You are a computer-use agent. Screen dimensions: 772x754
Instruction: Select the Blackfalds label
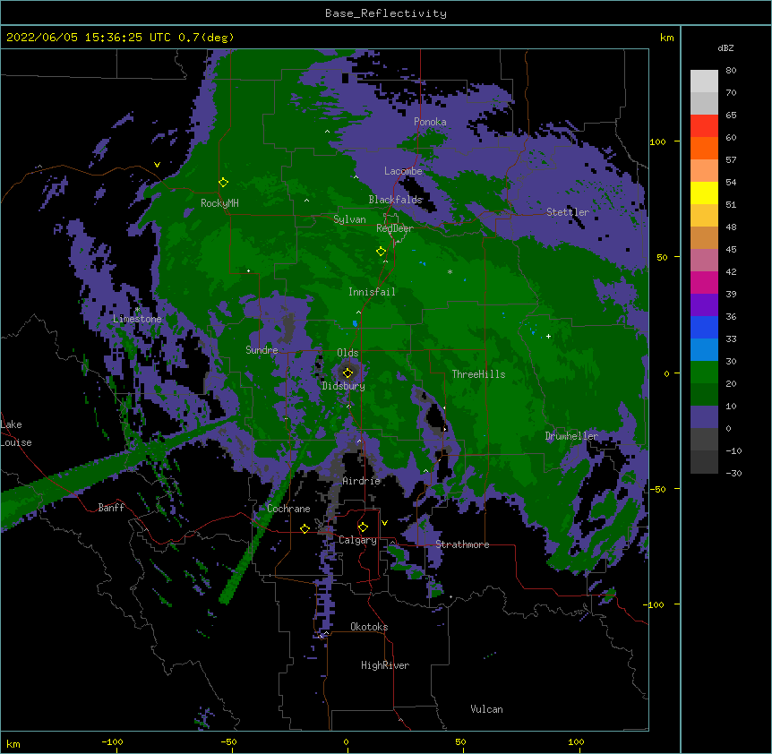tap(395, 200)
